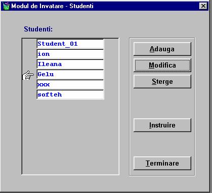Click the pointing hand record indicator

click(x=28, y=76)
